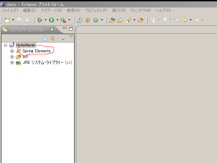Expand the JRE システム・ライブラリー node
This screenshot has height=163, width=217.
[12, 62]
